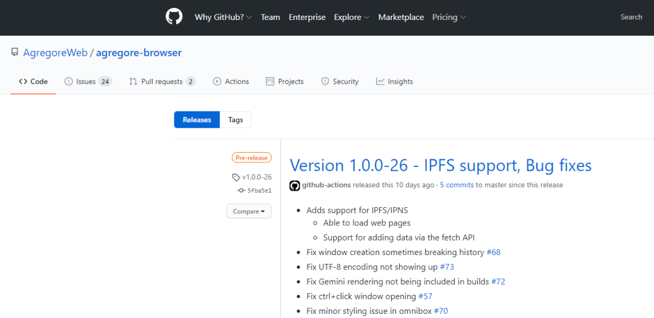Open commit 5fba5e1

click(259, 191)
